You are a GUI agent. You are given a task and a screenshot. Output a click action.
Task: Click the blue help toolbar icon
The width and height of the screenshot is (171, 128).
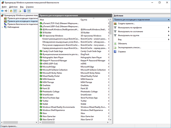(x=25, y=11)
